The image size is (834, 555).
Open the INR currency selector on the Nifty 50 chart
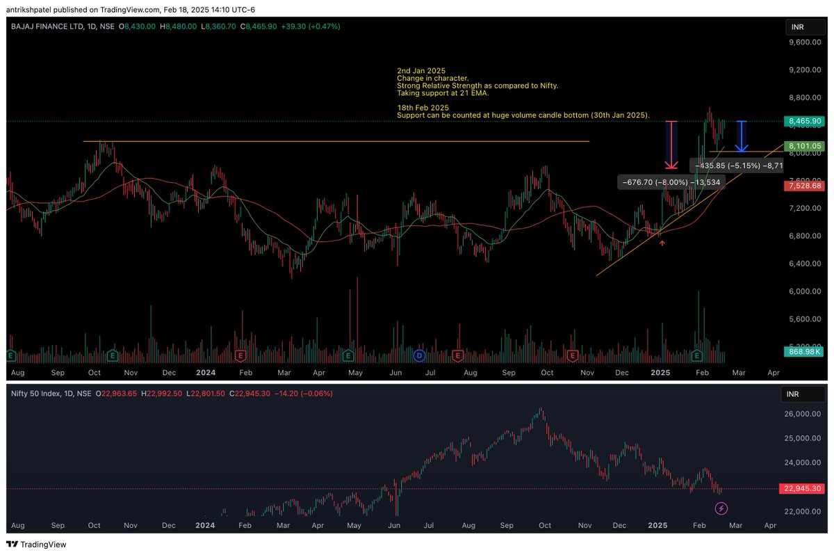pos(801,393)
